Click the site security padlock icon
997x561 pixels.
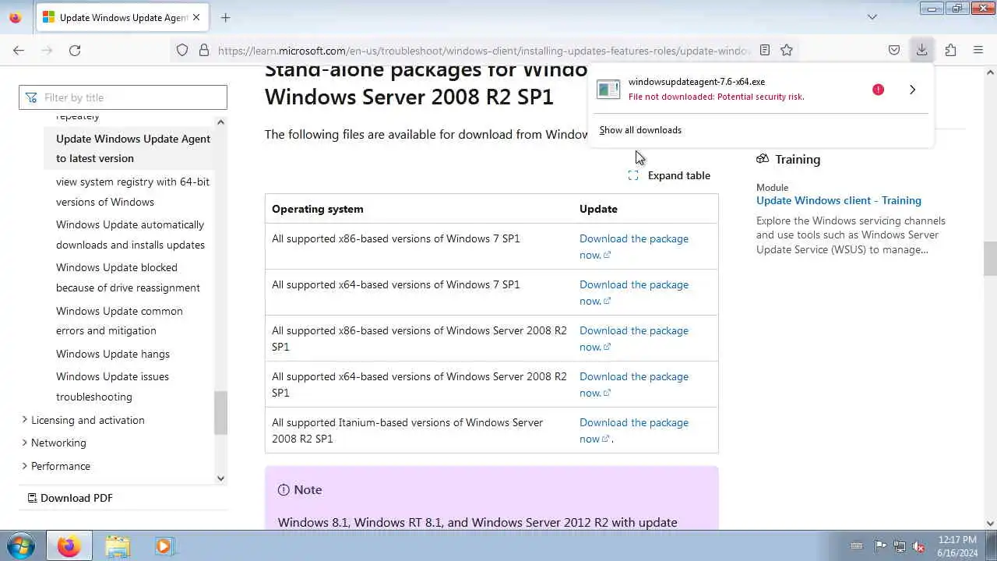[x=204, y=50]
